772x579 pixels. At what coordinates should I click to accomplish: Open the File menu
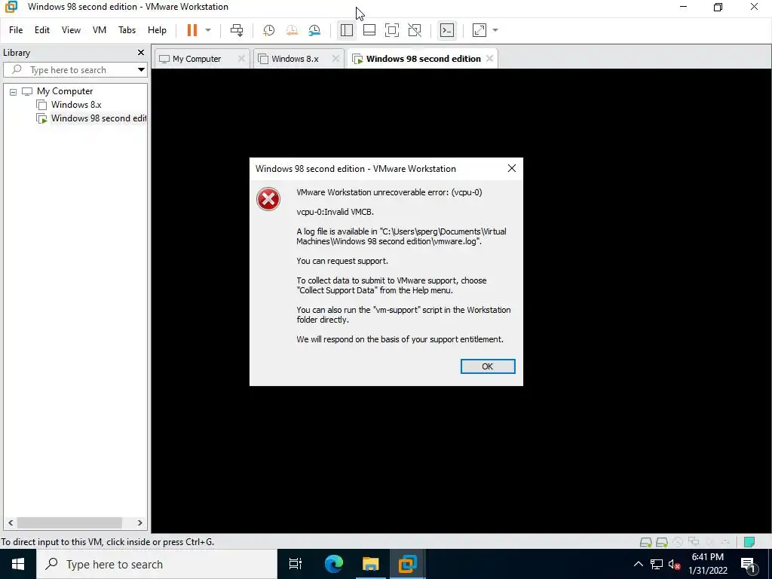(x=16, y=30)
